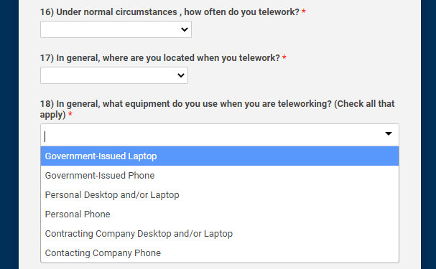Click the red asterisk beside question 16
This screenshot has width=436, height=269.
click(304, 11)
